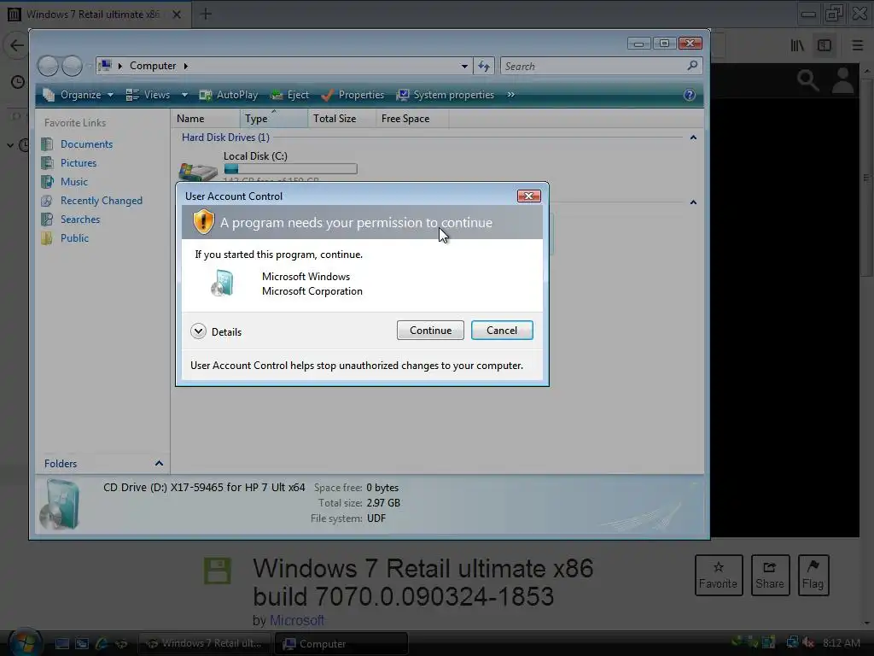Click Hard Disk Drives (1) group header

point(225,138)
